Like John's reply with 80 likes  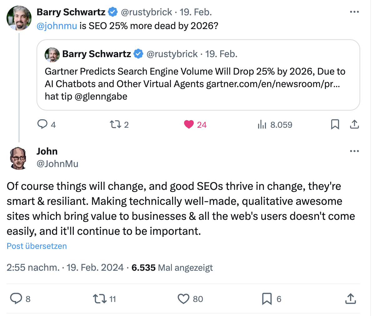tap(183, 299)
